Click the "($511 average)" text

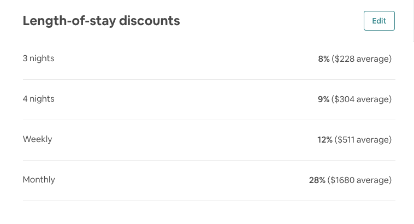(x=363, y=140)
